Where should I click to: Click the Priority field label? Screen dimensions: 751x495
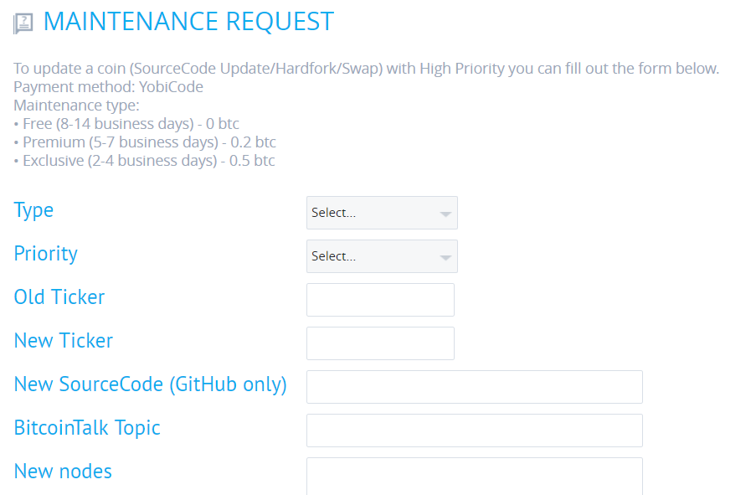(x=45, y=254)
